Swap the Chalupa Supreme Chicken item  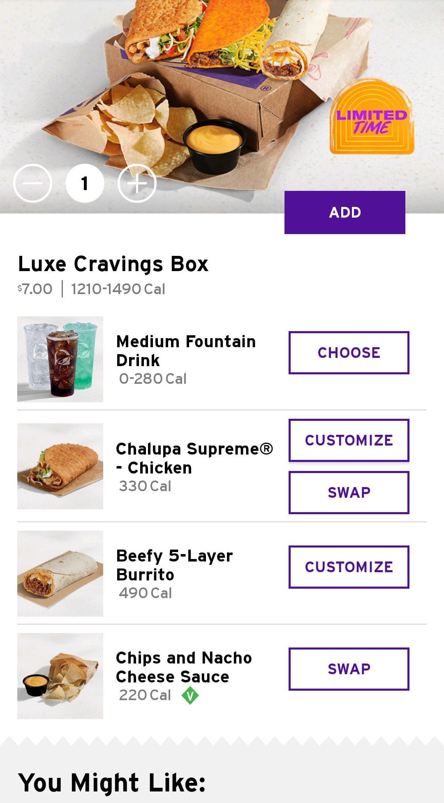[x=349, y=492]
